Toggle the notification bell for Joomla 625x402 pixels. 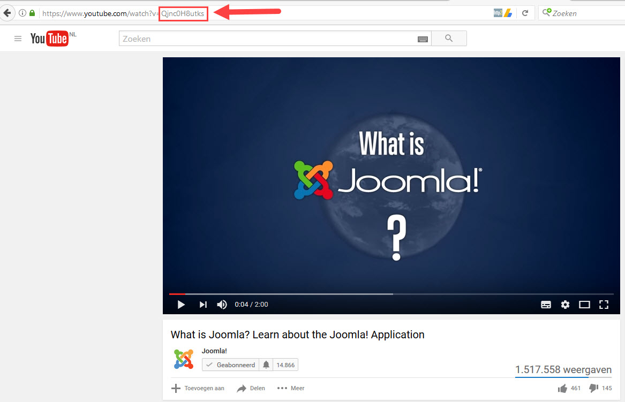tap(266, 365)
